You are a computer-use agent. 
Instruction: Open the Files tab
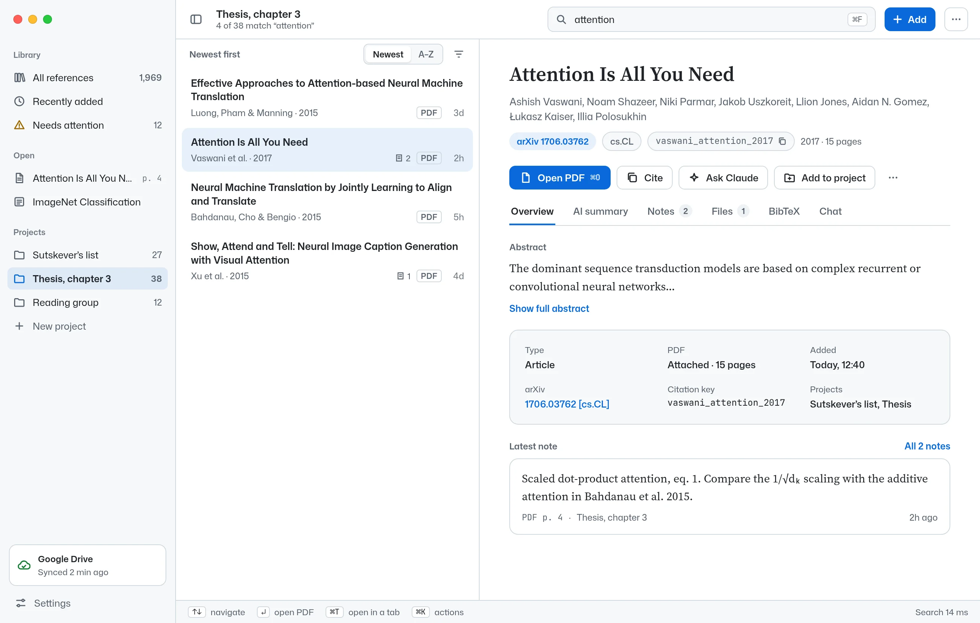point(730,211)
